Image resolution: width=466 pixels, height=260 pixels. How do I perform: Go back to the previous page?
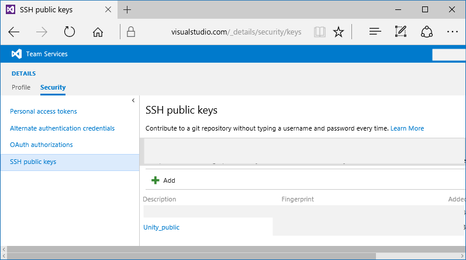pyautogui.click(x=13, y=32)
